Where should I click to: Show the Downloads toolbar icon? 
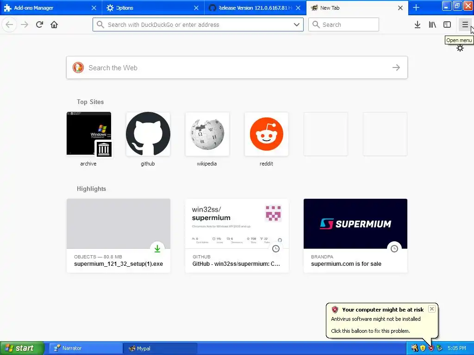click(x=418, y=24)
